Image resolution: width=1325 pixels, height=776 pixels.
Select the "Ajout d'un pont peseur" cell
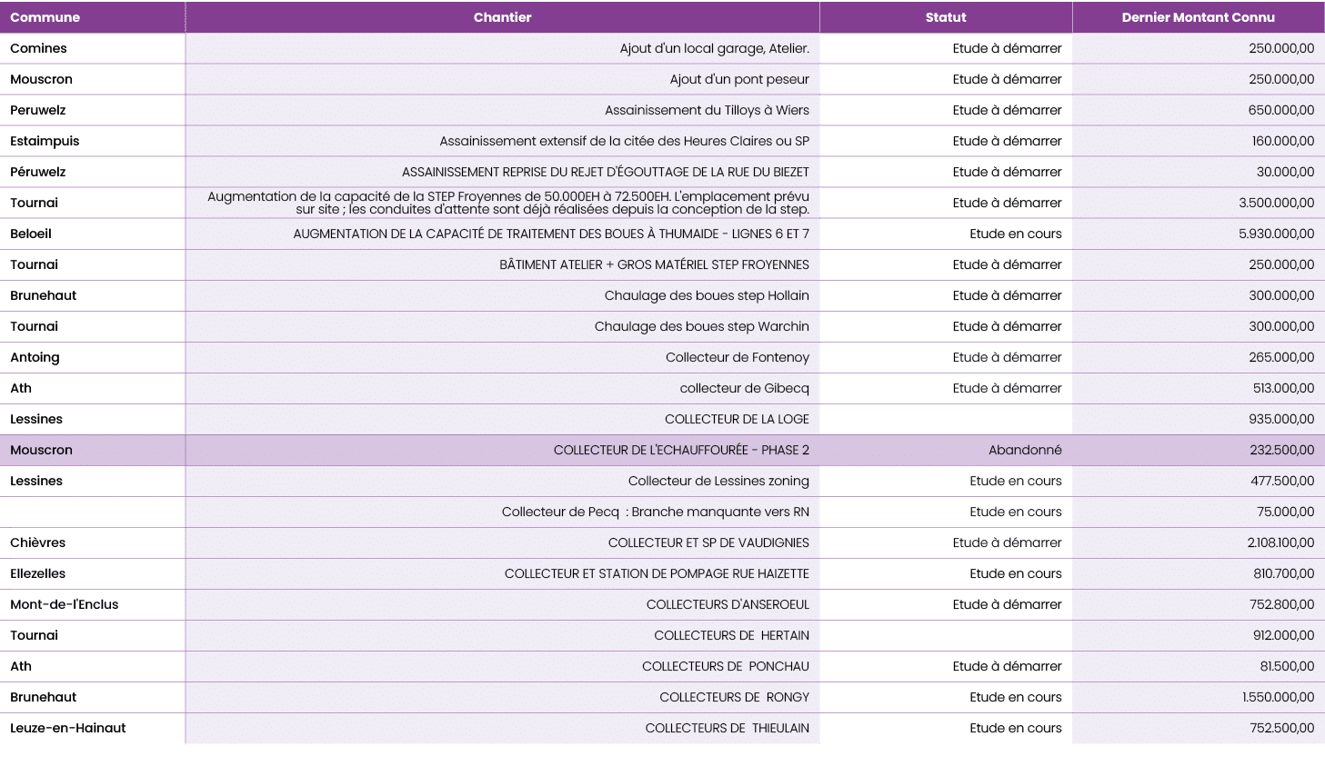pyautogui.click(x=738, y=79)
